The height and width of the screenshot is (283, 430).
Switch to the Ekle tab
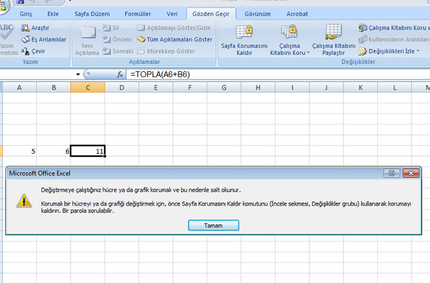point(53,14)
